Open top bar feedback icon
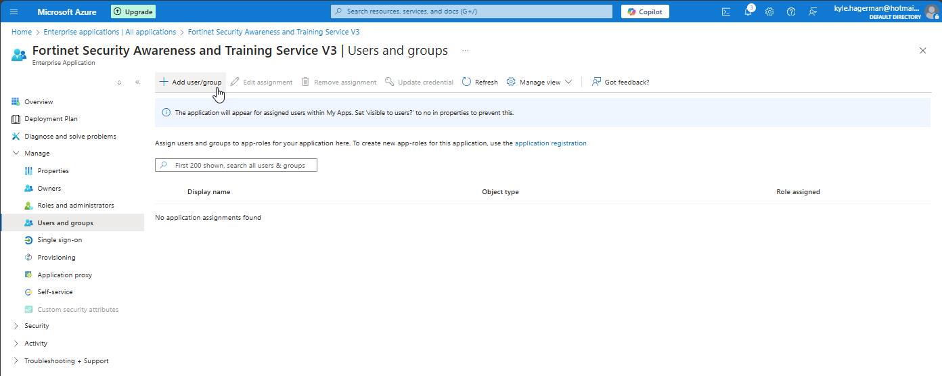Image resolution: width=942 pixels, height=376 pixels. pos(813,11)
